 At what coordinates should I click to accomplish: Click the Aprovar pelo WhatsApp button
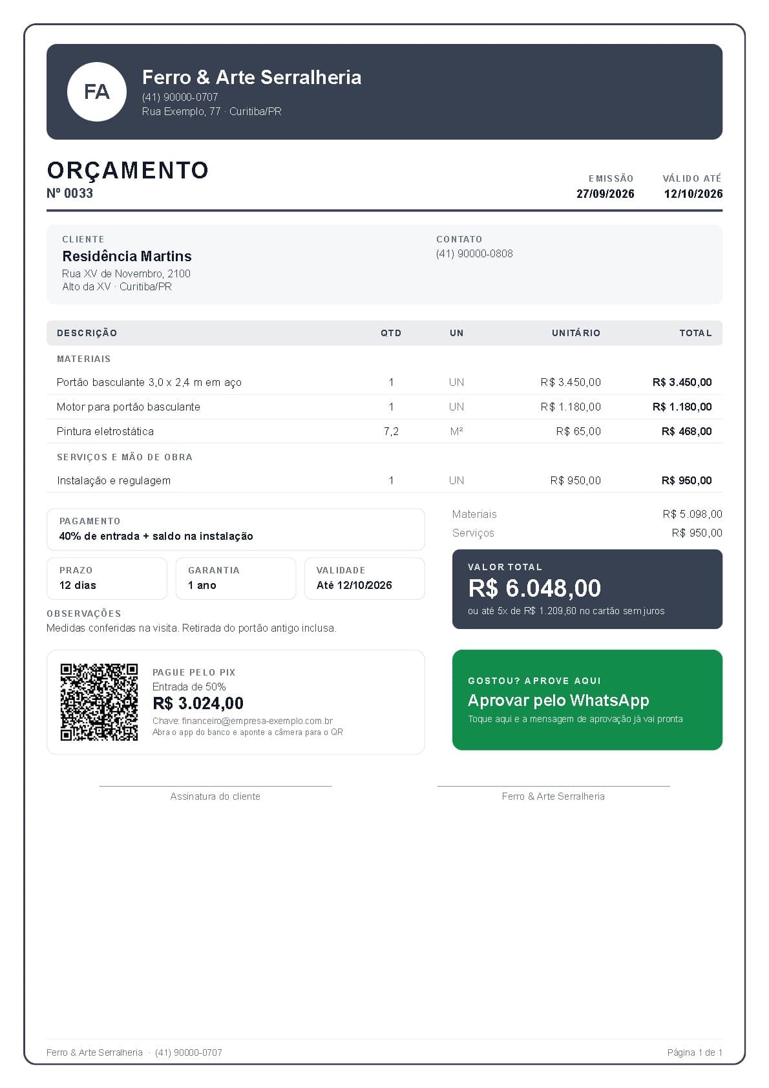(587, 699)
